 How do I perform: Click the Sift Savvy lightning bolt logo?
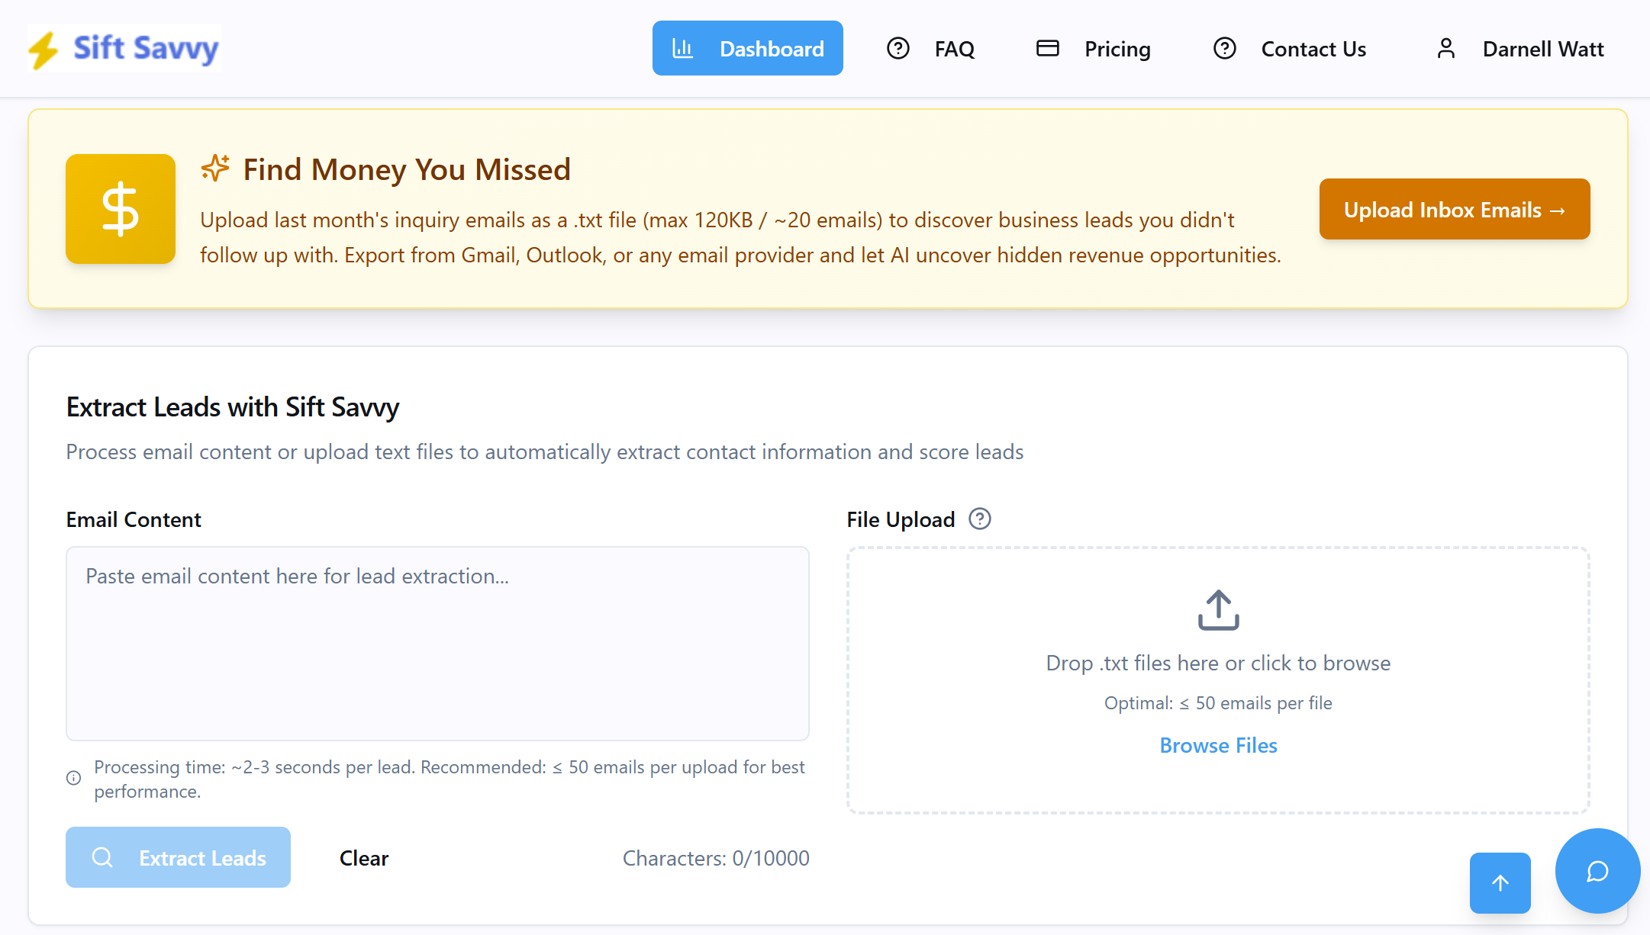tap(44, 50)
